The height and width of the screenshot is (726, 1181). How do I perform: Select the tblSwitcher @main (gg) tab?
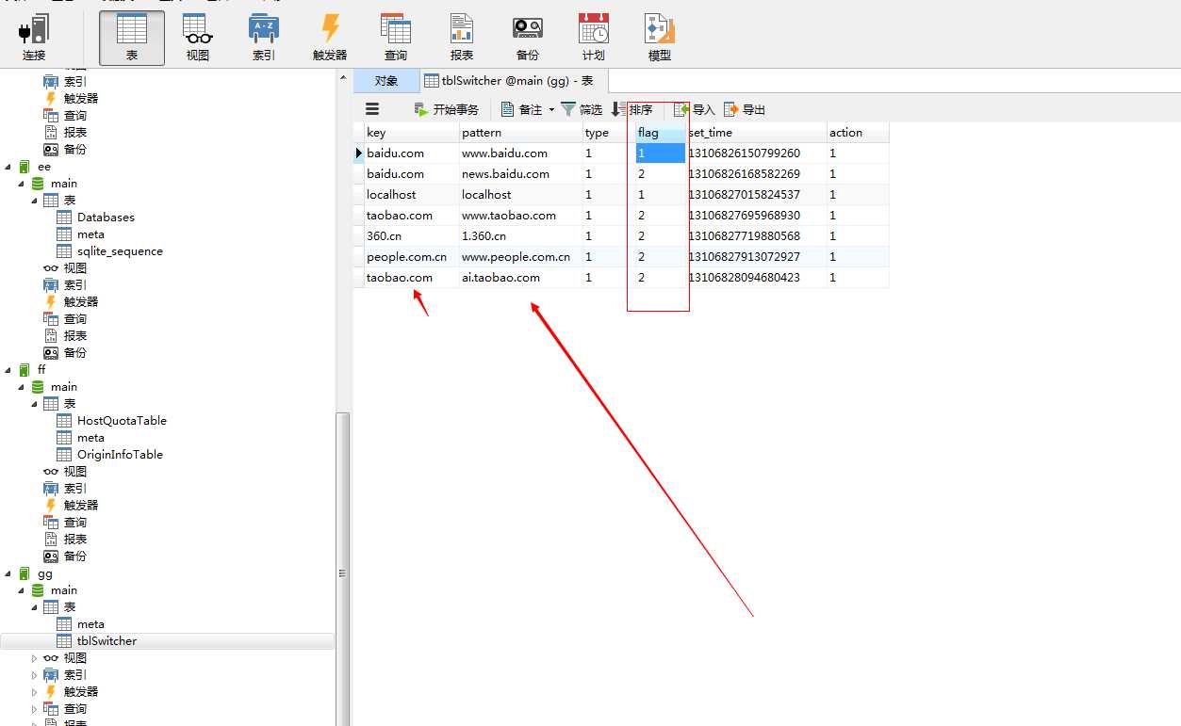click(x=514, y=81)
